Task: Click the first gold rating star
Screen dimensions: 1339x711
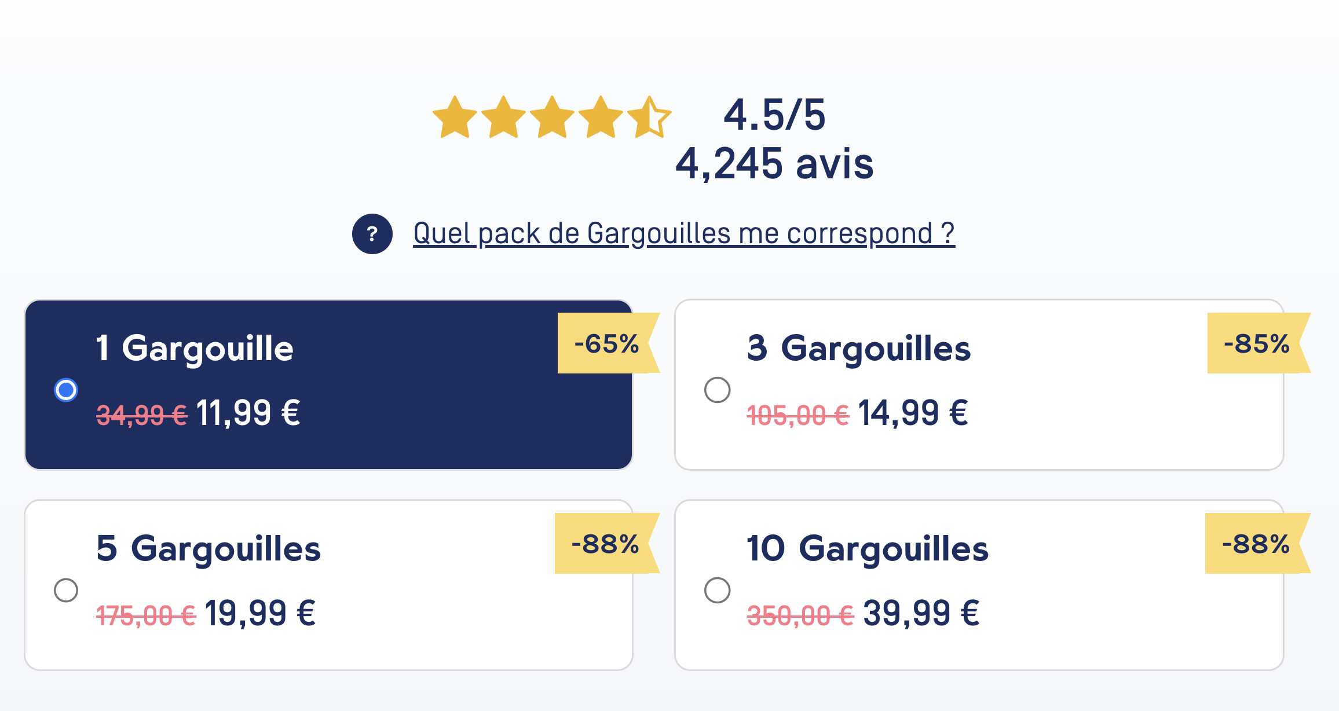Action: pos(455,118)
